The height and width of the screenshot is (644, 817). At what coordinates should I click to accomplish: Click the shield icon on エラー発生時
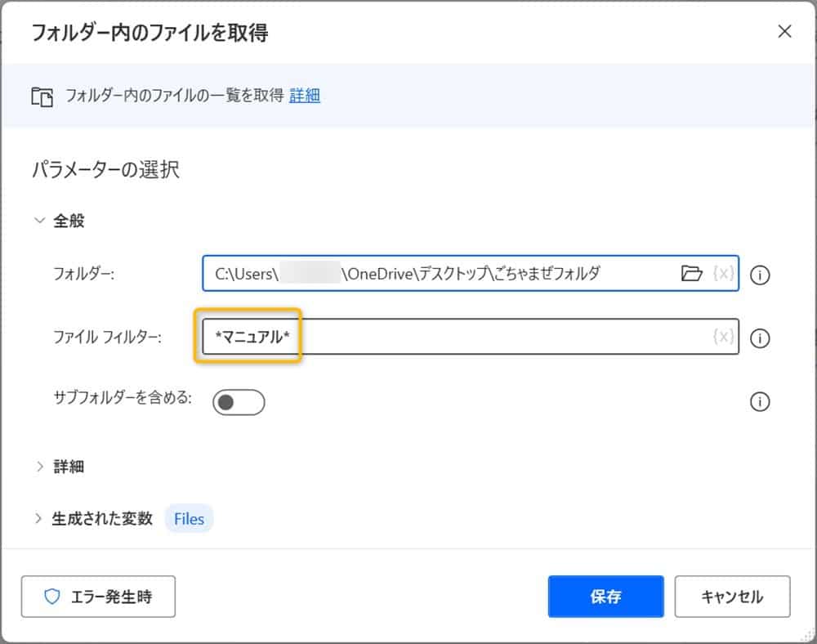click(x=52, y=597)
